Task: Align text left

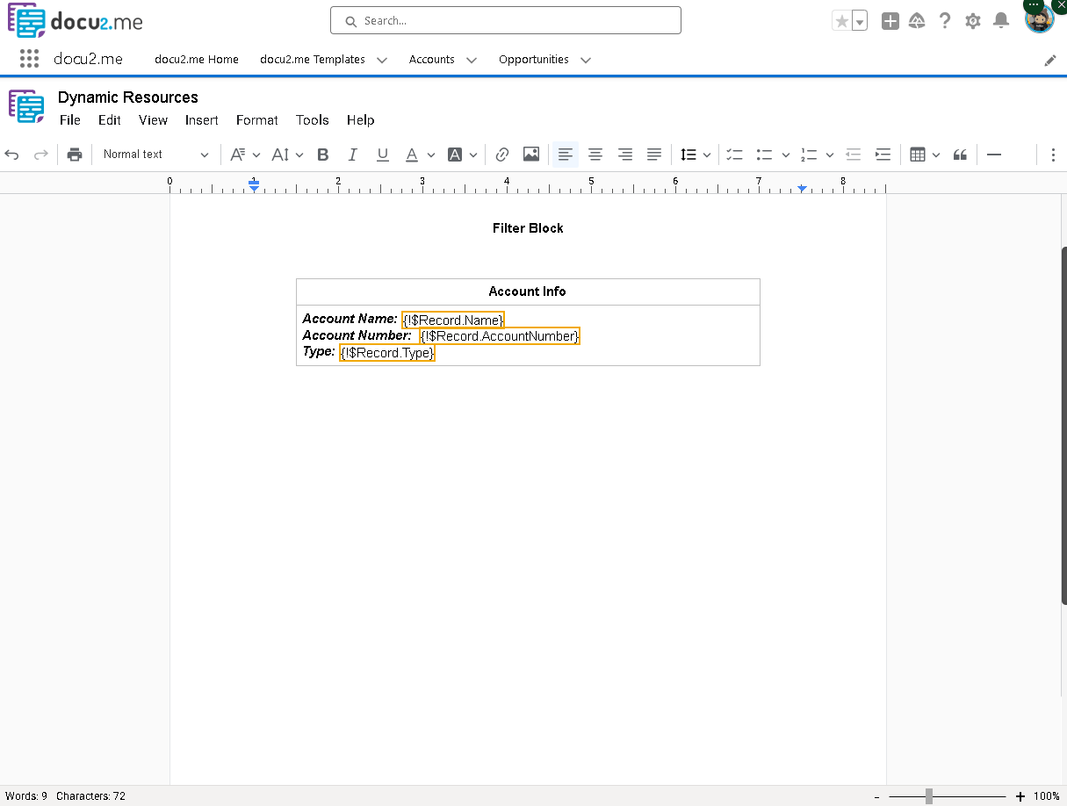Action: pyautogui.click(x=566, y=155)
